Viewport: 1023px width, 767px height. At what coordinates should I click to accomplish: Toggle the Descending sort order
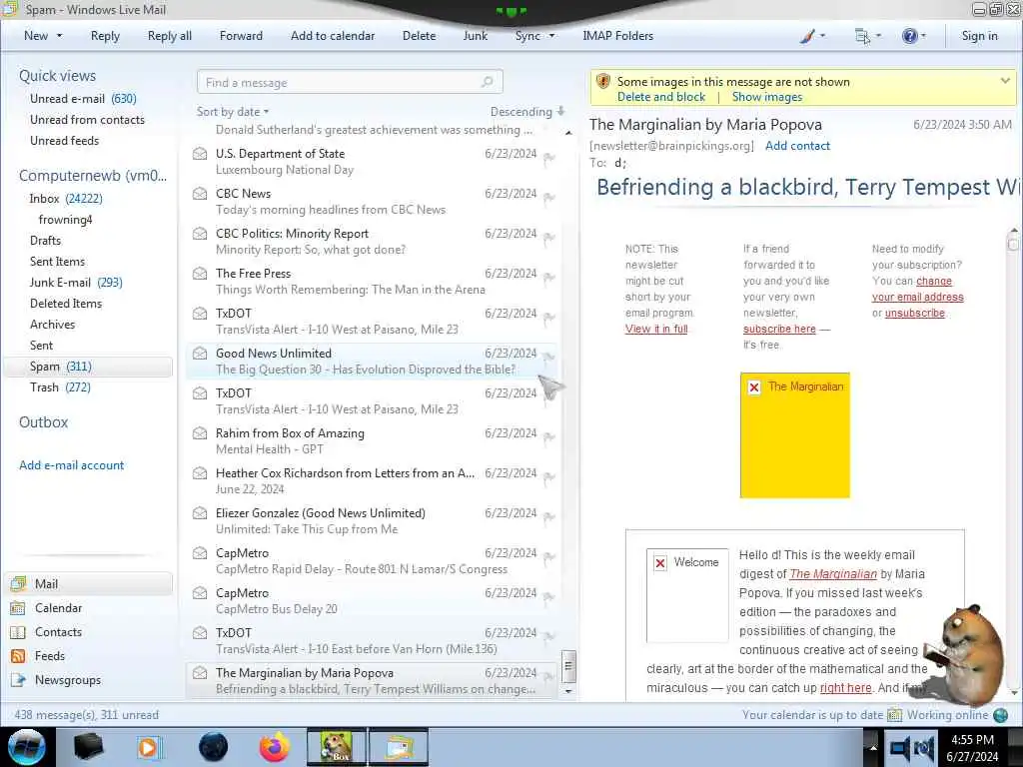coord(527,112)
